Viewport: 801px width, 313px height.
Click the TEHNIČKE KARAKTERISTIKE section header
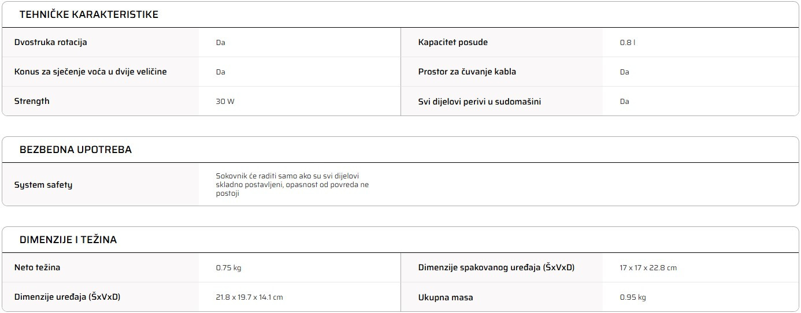pyautogui.click(x=89, y=15)
